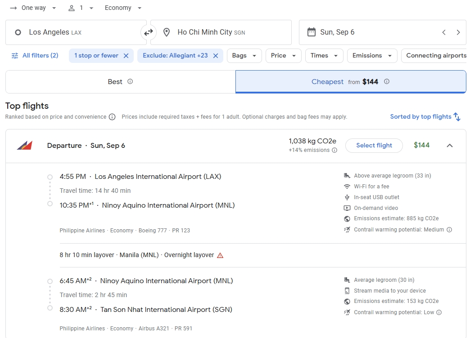Viewport: 470px width, 338px height.
Task: Swap origin and destination airports
Action: [x=149, y=32]
